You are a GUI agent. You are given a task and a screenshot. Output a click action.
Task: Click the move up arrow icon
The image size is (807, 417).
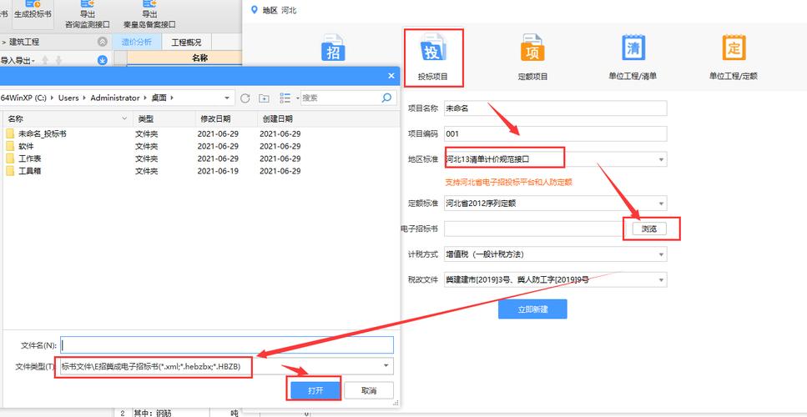[45, 61]
